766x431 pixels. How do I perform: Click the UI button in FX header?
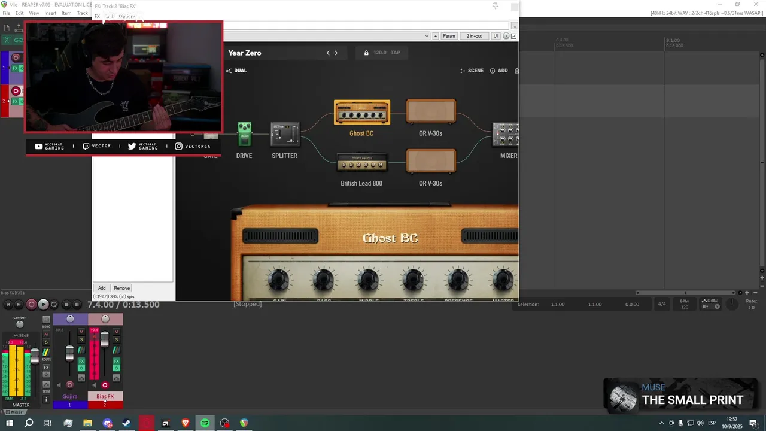coord(496,36)
